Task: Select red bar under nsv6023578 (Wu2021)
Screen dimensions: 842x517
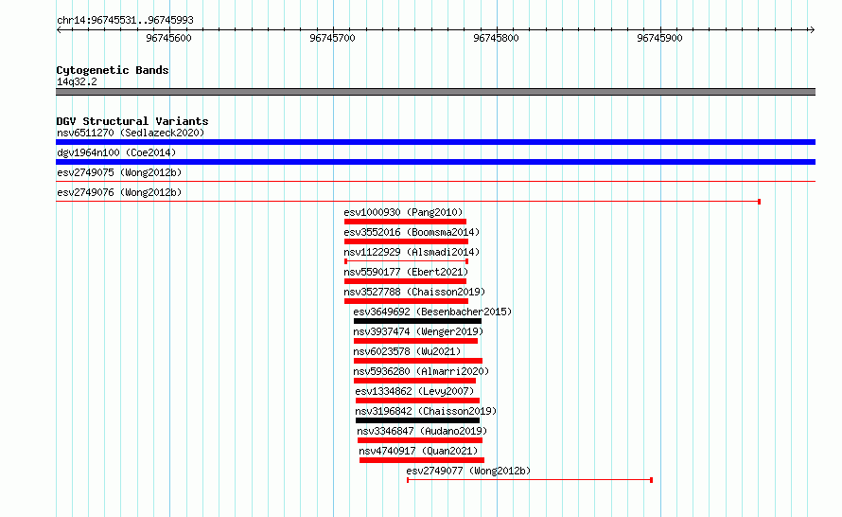Action: click(x=418, y=361)
